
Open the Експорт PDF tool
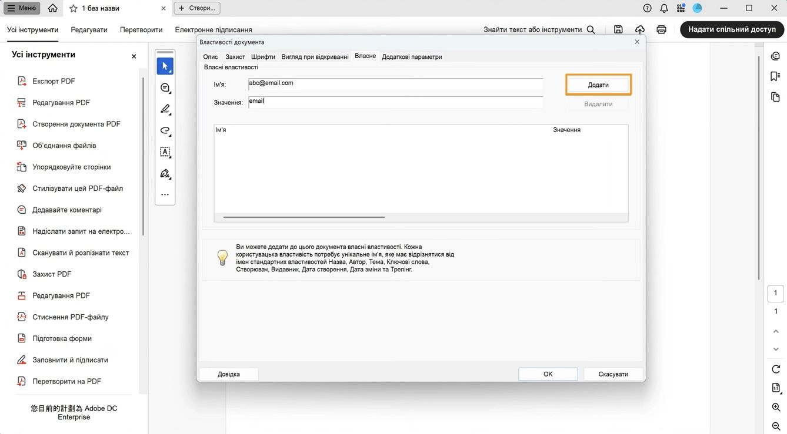tap(54, 81)
